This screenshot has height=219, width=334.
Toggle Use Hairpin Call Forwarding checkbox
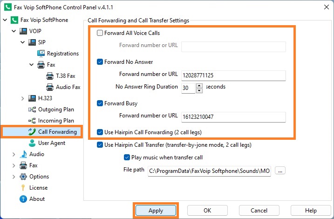[100, 132]
